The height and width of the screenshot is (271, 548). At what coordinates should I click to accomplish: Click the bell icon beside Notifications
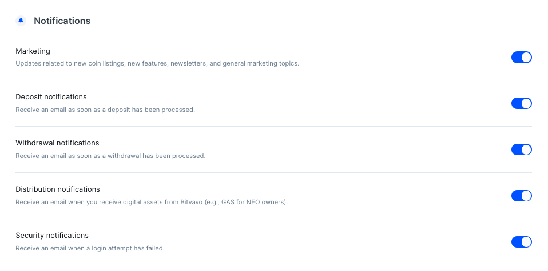[21, 21]
